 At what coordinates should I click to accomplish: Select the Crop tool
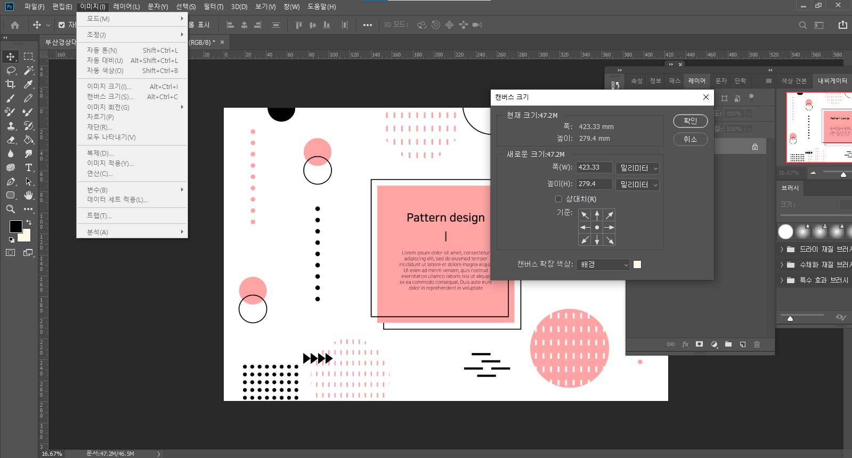11,84
